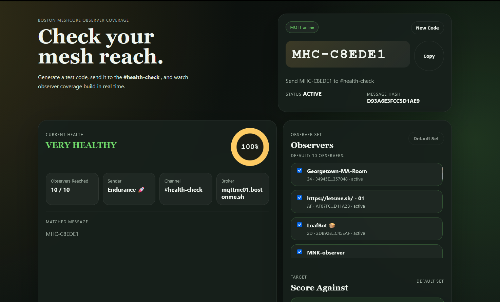
Task: Click the 'Check your mesh reach.' headline
Action: coord(100,46)
